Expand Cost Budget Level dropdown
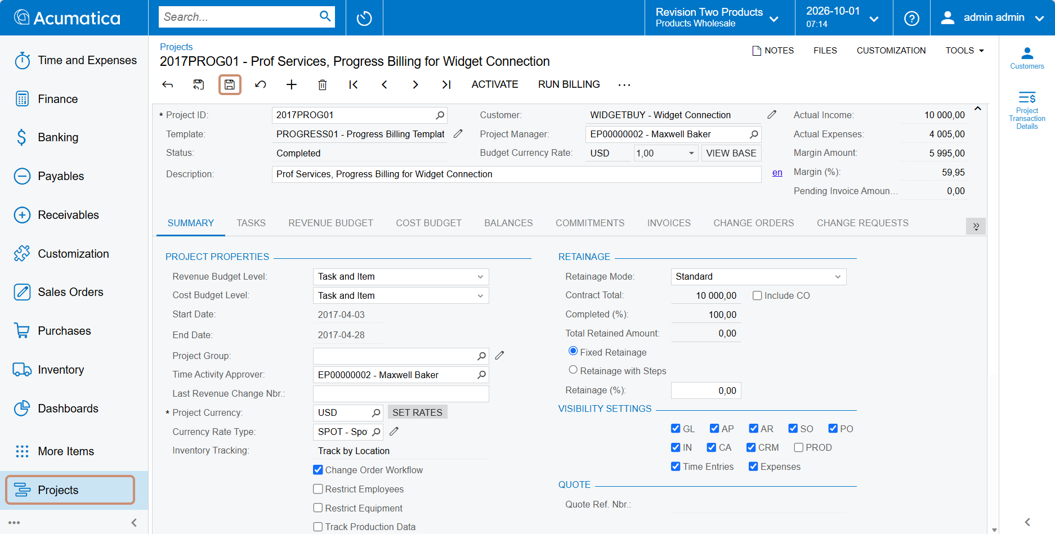 (x=480, y=296)
